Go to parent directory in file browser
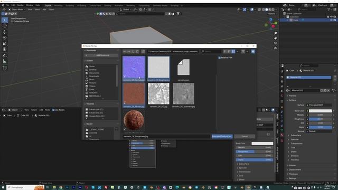This screenshot has height=190, width=338. click(133, 52)
